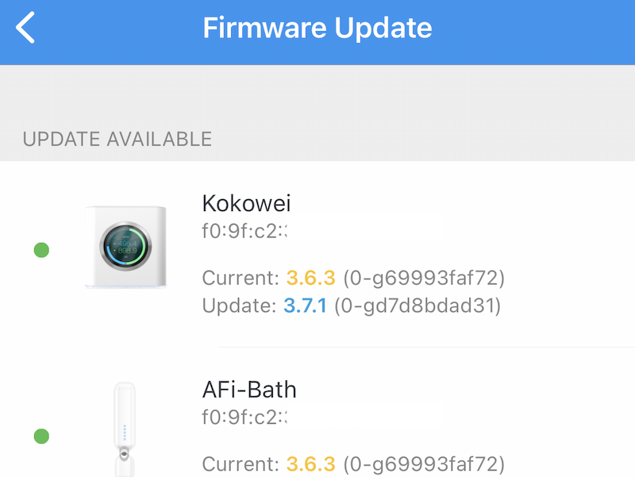Select the AFi-Bath device name
Screen dimensions: 635x477
(249, 390)
